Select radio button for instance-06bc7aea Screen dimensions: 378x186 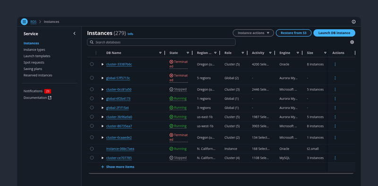pyautogui.click(x=92, y=149)
